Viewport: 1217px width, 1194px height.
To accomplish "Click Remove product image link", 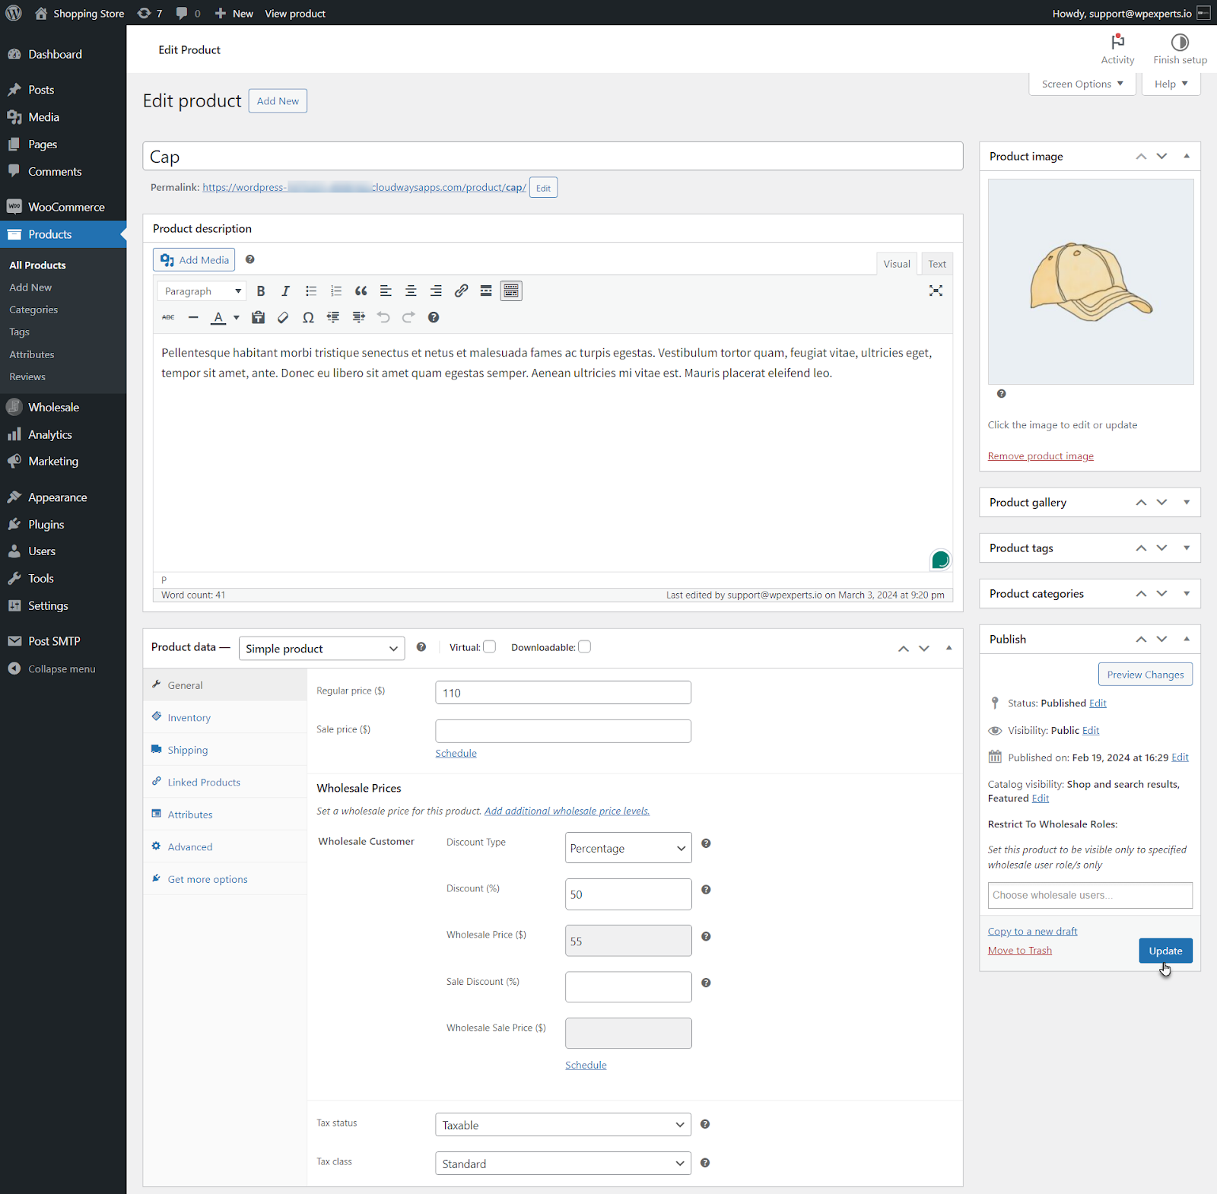I will pos(1041,456).
